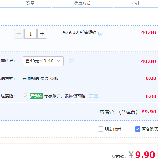Click the 普通配送 快递 免邮 shipping text
Image resolution: width=158 pixels, height=159 pixels.
[41, 79]
